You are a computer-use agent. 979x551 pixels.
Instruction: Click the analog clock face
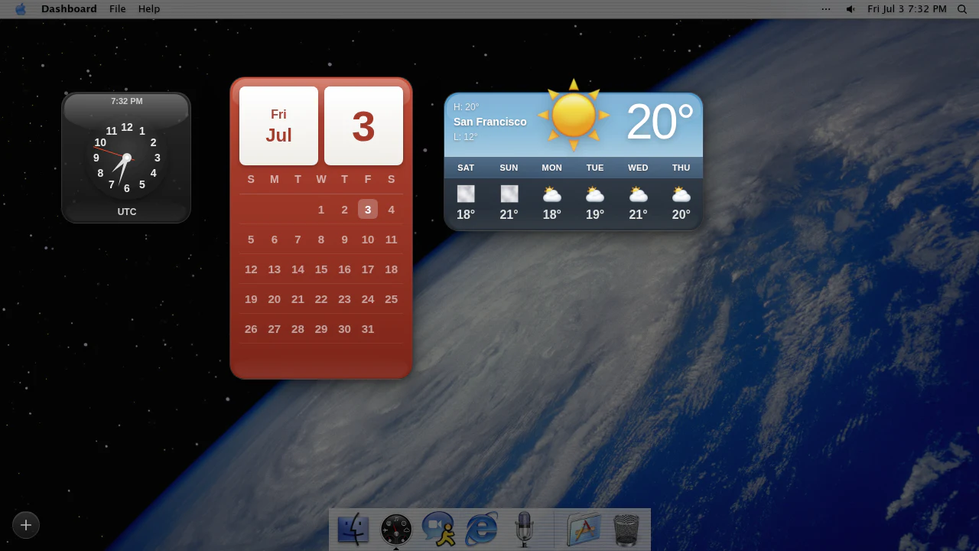pos(126,158)
